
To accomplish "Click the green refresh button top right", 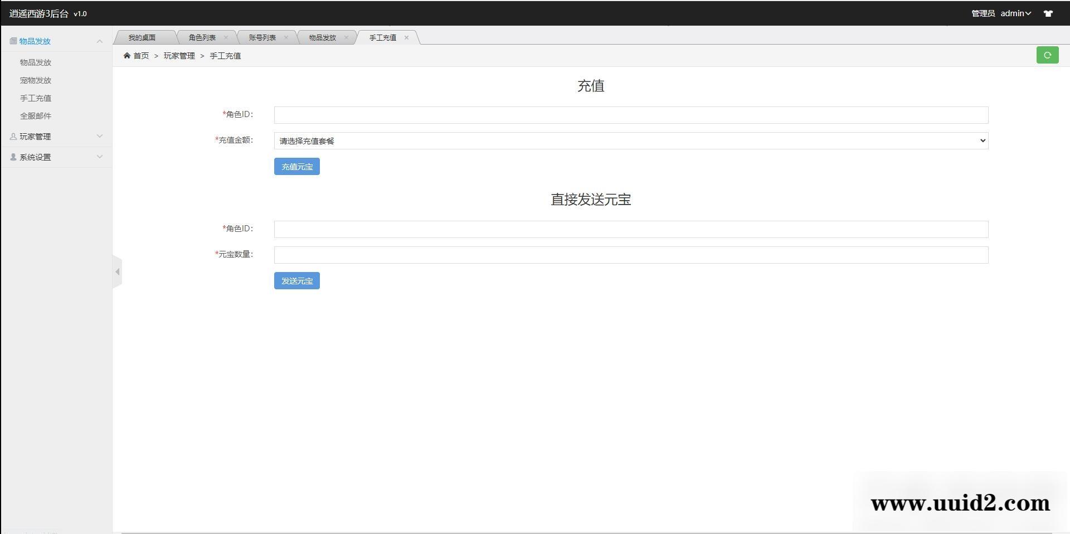I will 1048,55.
